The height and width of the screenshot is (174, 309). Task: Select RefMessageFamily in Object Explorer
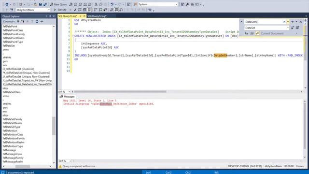[13, 158]
